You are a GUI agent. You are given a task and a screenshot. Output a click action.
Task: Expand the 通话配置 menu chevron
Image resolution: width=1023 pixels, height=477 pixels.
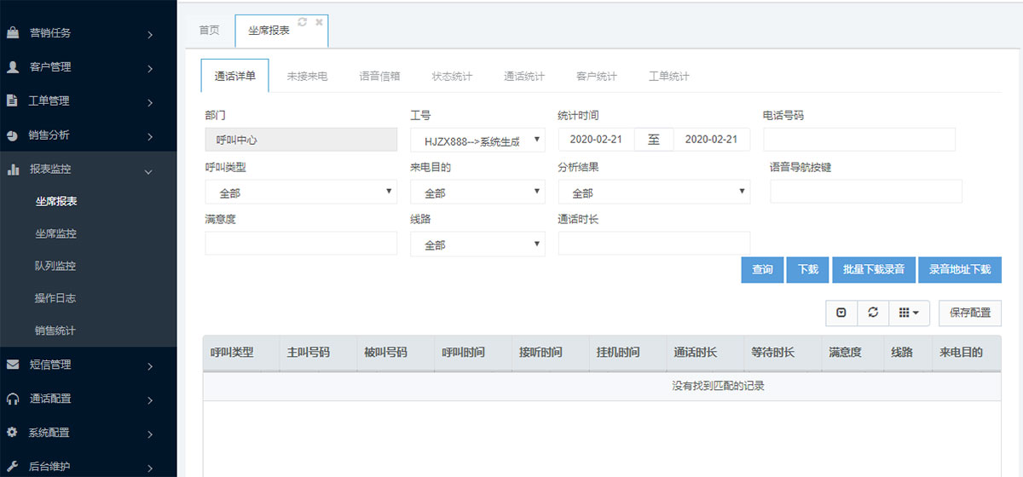(149, 399)
